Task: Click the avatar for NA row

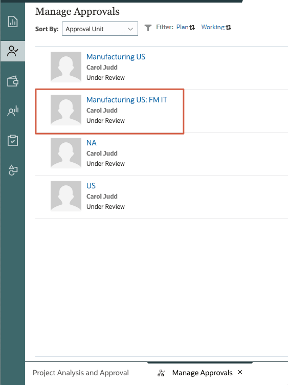Action: [66, 153]
